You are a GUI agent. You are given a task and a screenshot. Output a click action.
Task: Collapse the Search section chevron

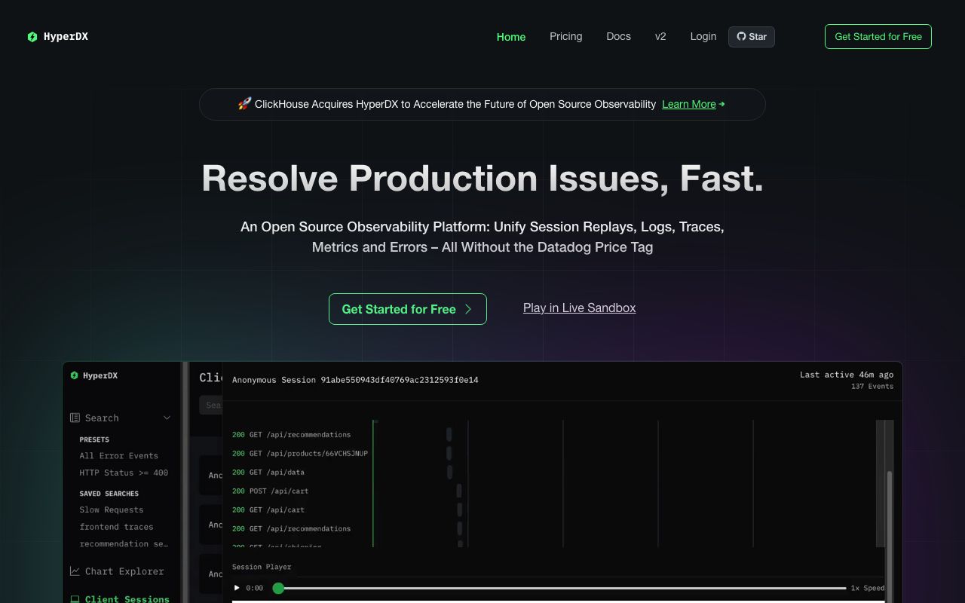tap(167, 418)
